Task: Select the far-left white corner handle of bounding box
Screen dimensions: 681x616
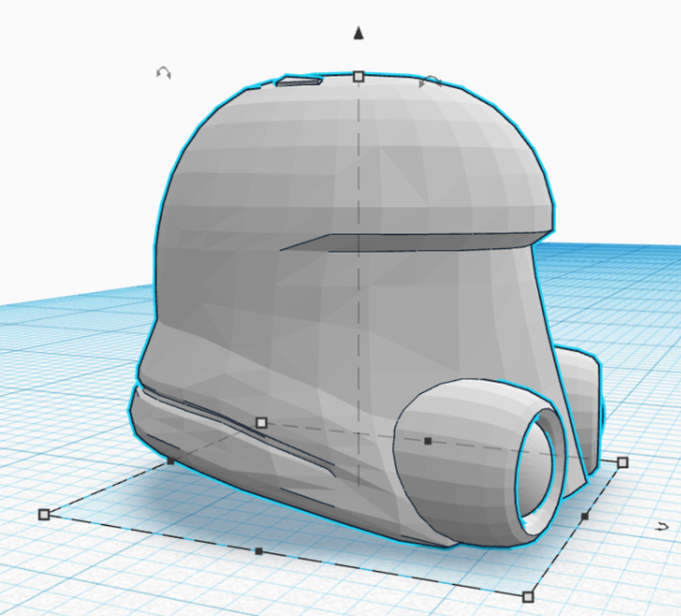Action: pyautogui.click(x=44, y=514)
